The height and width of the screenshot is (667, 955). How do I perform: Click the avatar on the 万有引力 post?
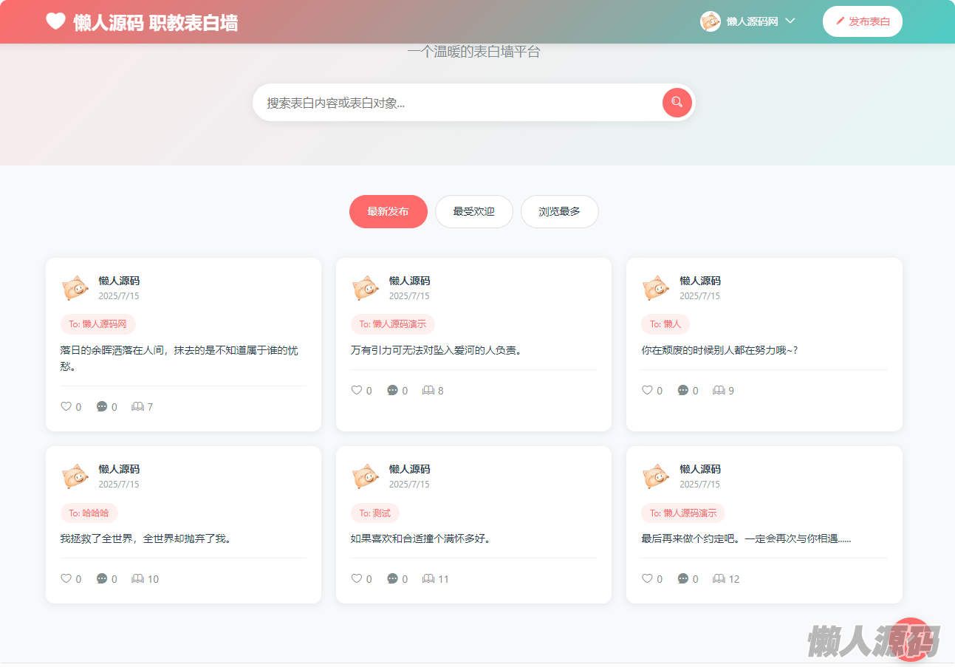pos(366,288)
